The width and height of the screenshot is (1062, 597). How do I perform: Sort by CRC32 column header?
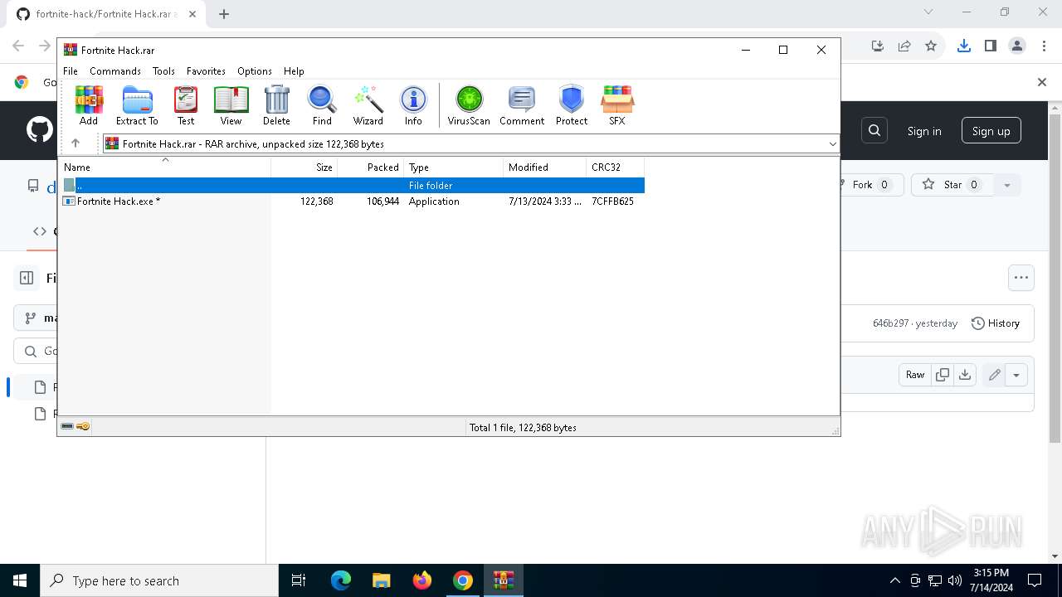click(x=616, y=167)
